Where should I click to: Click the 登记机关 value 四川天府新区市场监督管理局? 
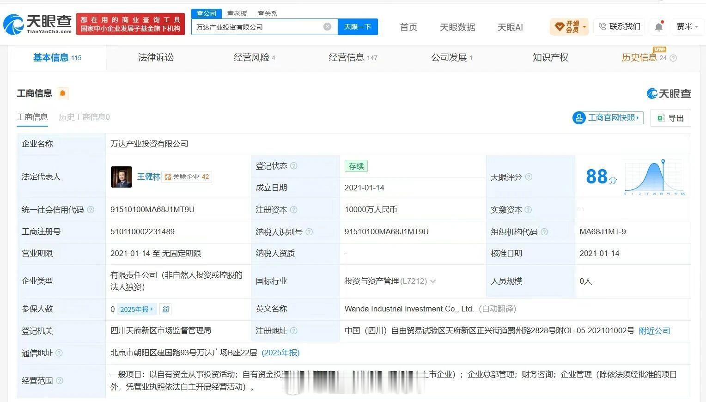click(161, 330)
